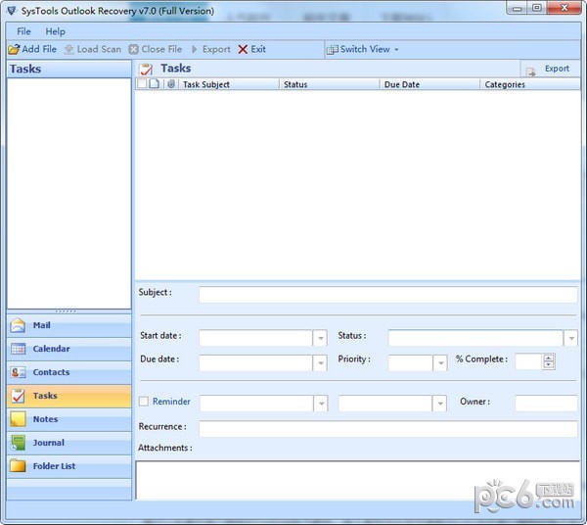Image resolution: width=587 pixels, height=525 pixels.
Task: Click the Switch View icon
Action: [x=332, y=50]
